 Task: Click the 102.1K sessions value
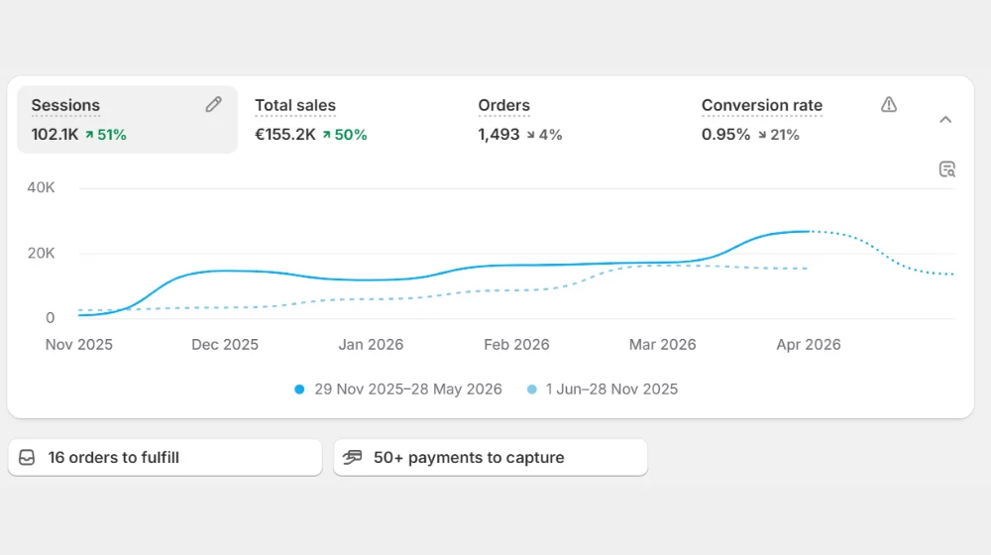pyautogui.click(x=55, y=135)
